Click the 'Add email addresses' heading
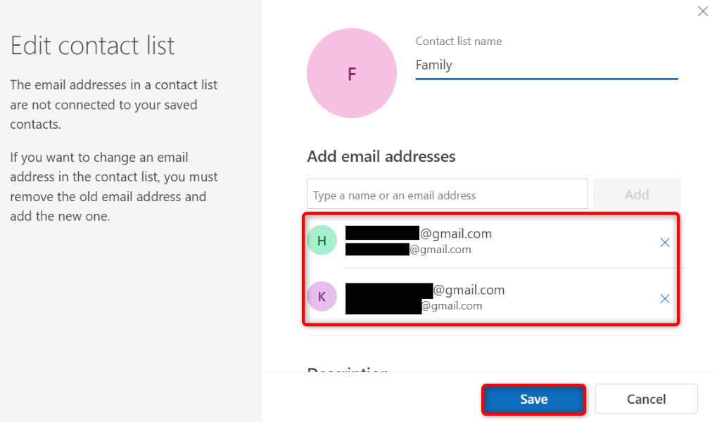 click(381, 156)
